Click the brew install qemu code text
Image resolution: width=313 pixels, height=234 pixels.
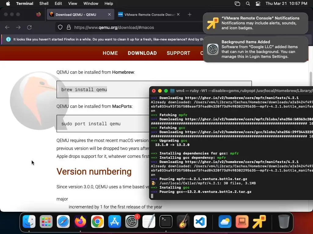click(84, 90)
